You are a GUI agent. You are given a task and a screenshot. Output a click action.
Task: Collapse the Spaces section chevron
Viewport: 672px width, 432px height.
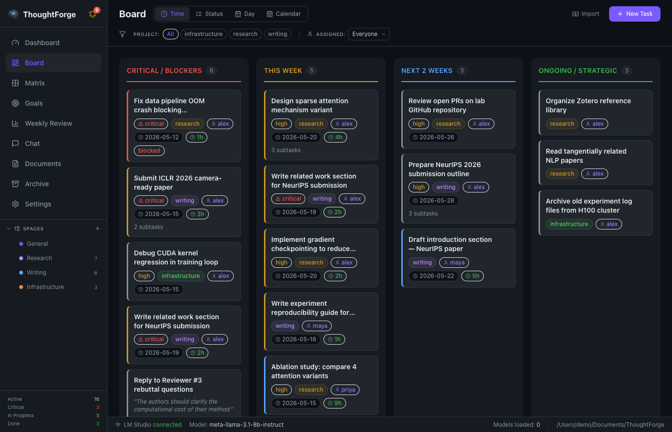[x=9, y=228]
